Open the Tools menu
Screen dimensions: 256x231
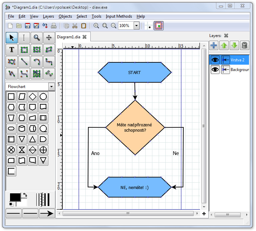click(96, 16)
